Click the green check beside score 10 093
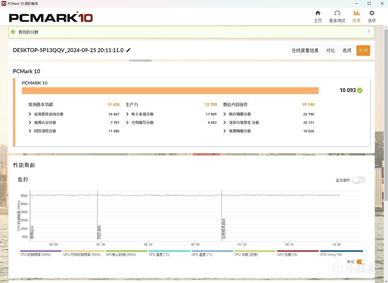Screen dimensions: 388x283 [x=360, y=90]
